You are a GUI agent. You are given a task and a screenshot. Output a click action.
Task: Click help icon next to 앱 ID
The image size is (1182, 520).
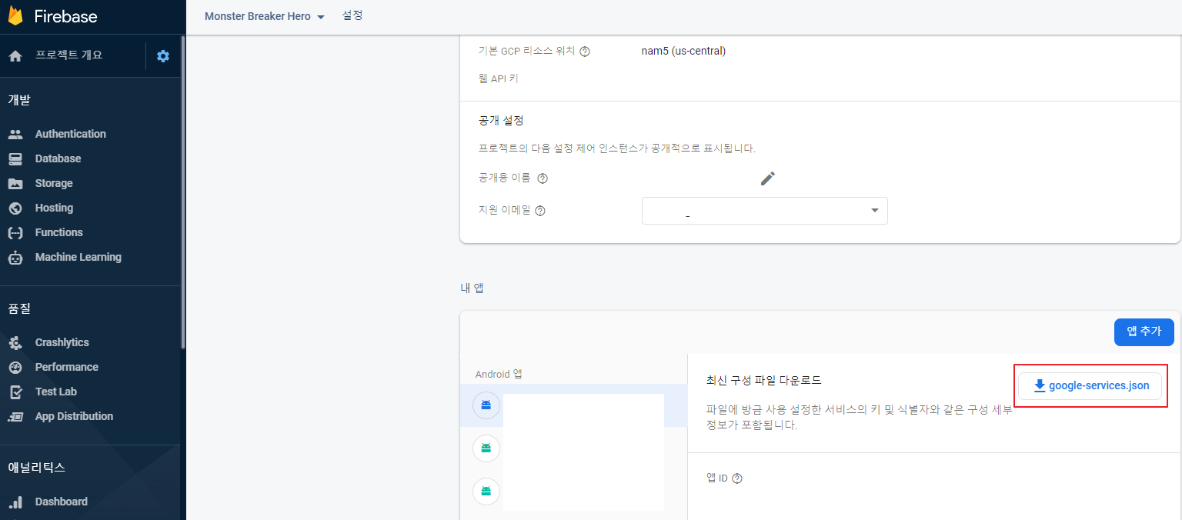pos(737,478)
